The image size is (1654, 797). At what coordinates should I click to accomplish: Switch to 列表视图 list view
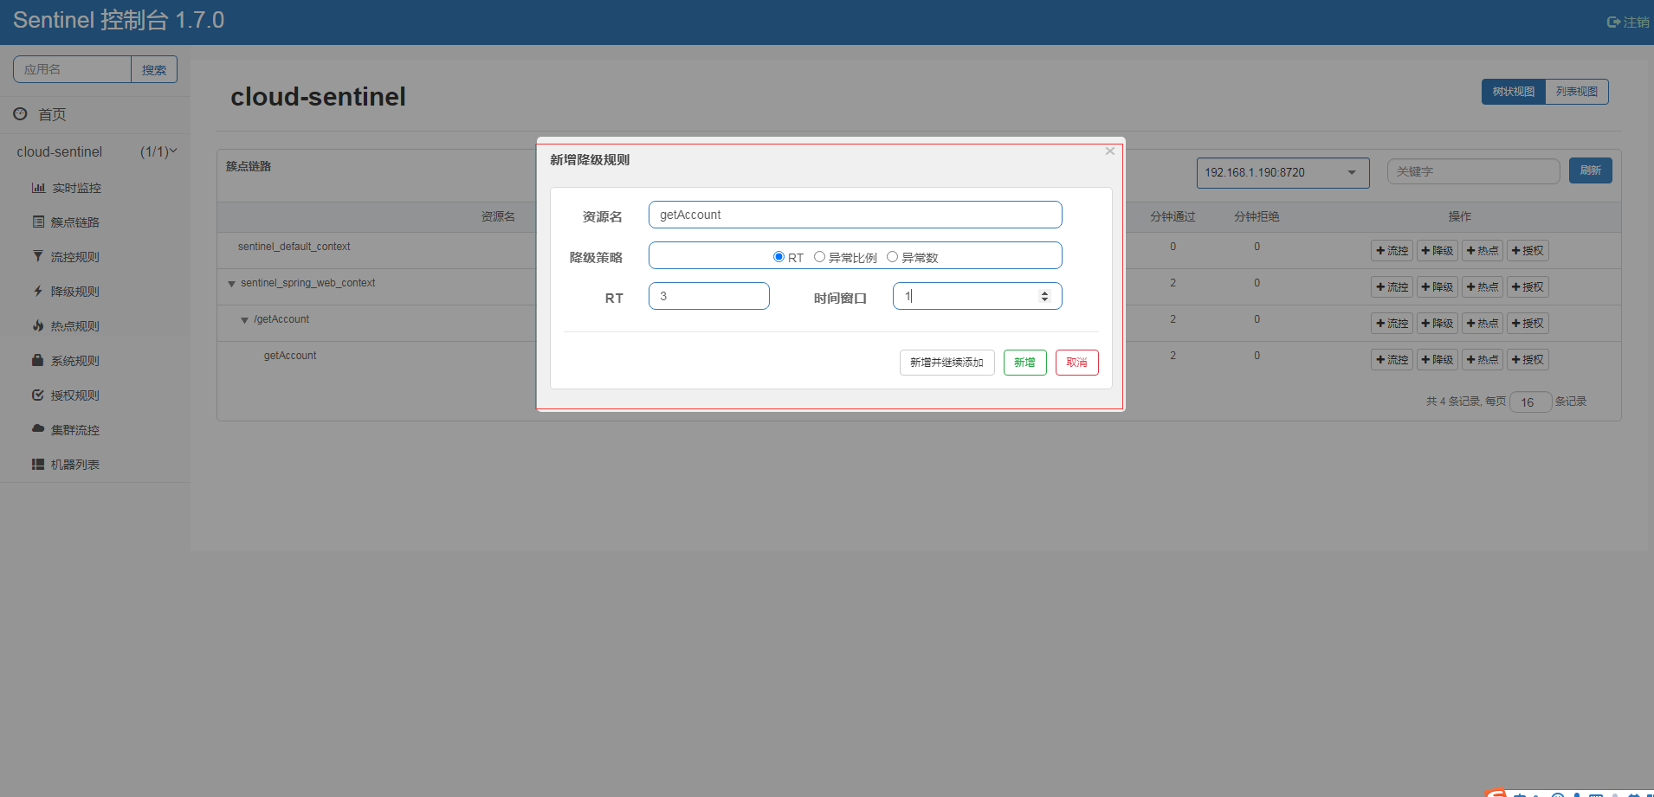[x=1577, y=92]
